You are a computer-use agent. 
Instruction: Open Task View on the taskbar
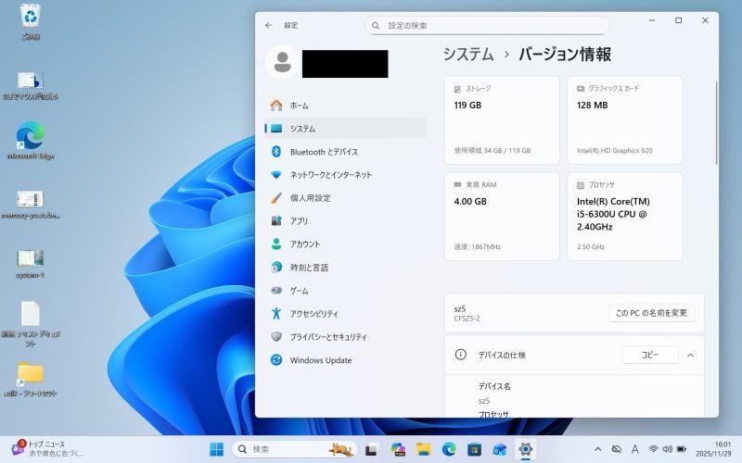[372, 449]
